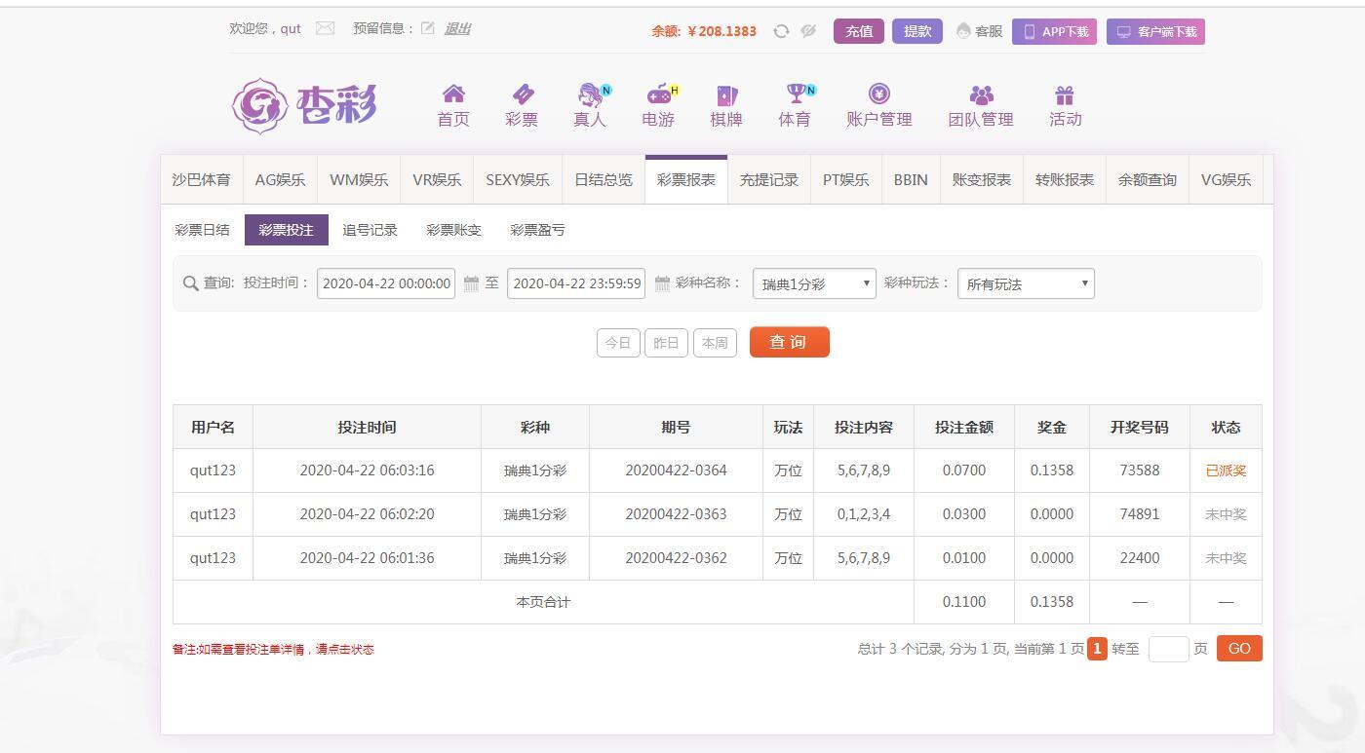Refresh the account balance
Image resolution: width=1365 pixels, height=753 pixels.
tap(781, 31)
